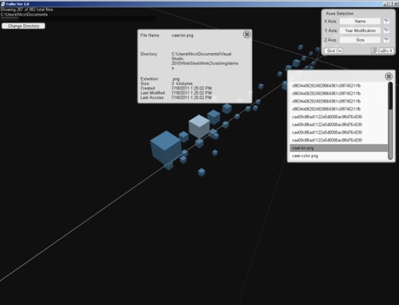Click the 'Created' label in info panel
The height and width of the screenshot is (305, 399).
[148, 89]
